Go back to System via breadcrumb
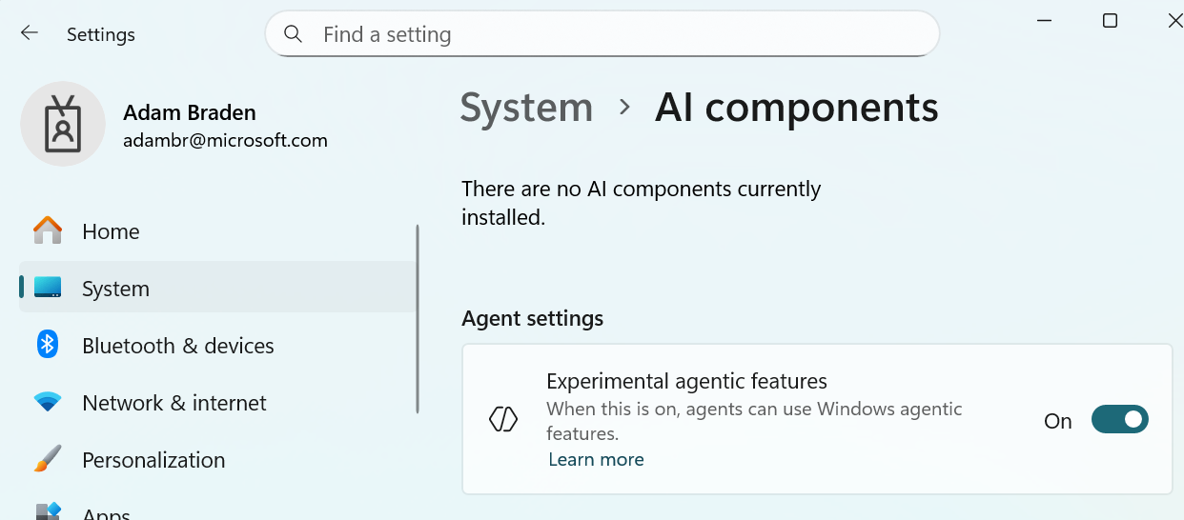Viewport: 1184px width, 520px height. click(x=526, y=108)
